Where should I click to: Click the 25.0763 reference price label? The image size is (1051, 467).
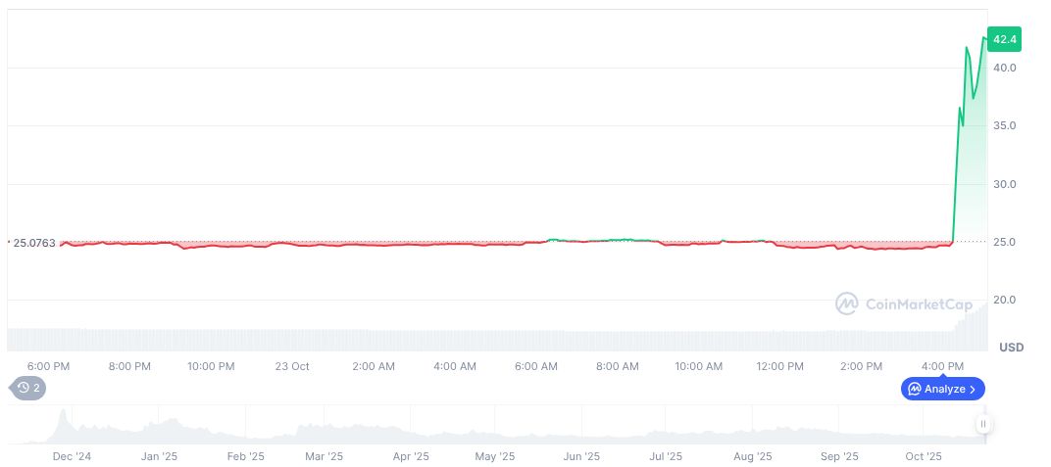pos(32,242)
